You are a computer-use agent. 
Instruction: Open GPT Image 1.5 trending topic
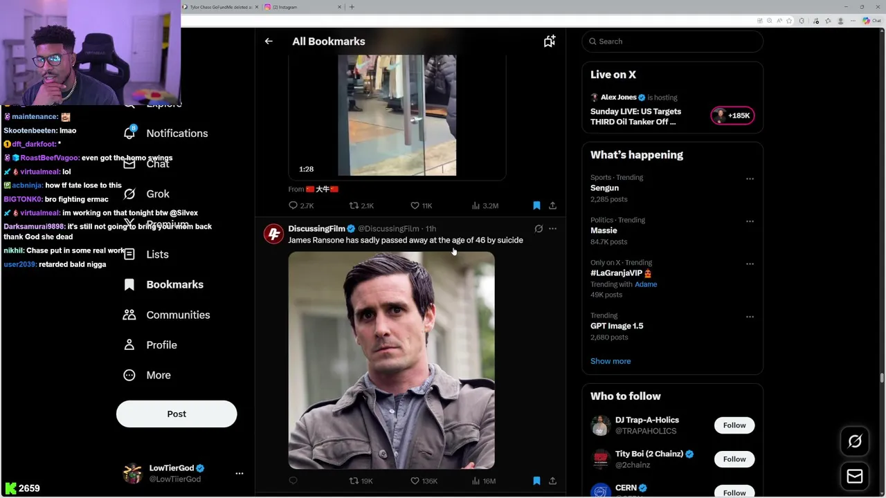click(x=617, y=326)
